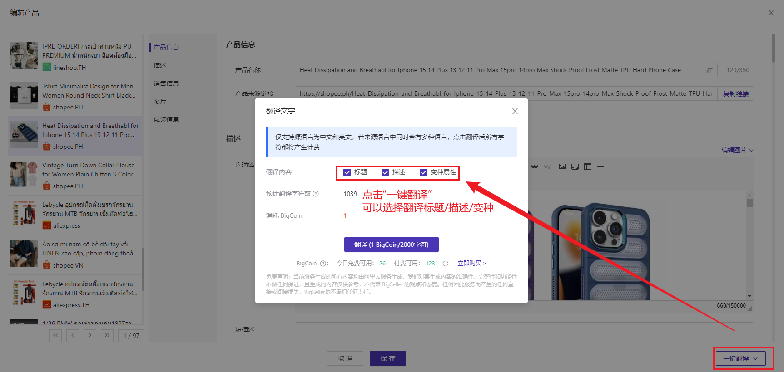This screenshot has height=372, width=784.
Task: Click the horizontal divider line icon in editor toolbar
Action: click(600, 166)
